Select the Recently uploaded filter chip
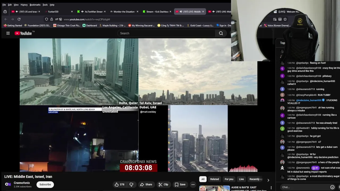The height and width of the screenshot is (191, 340). pyautogui.click(x=256, y=179)
